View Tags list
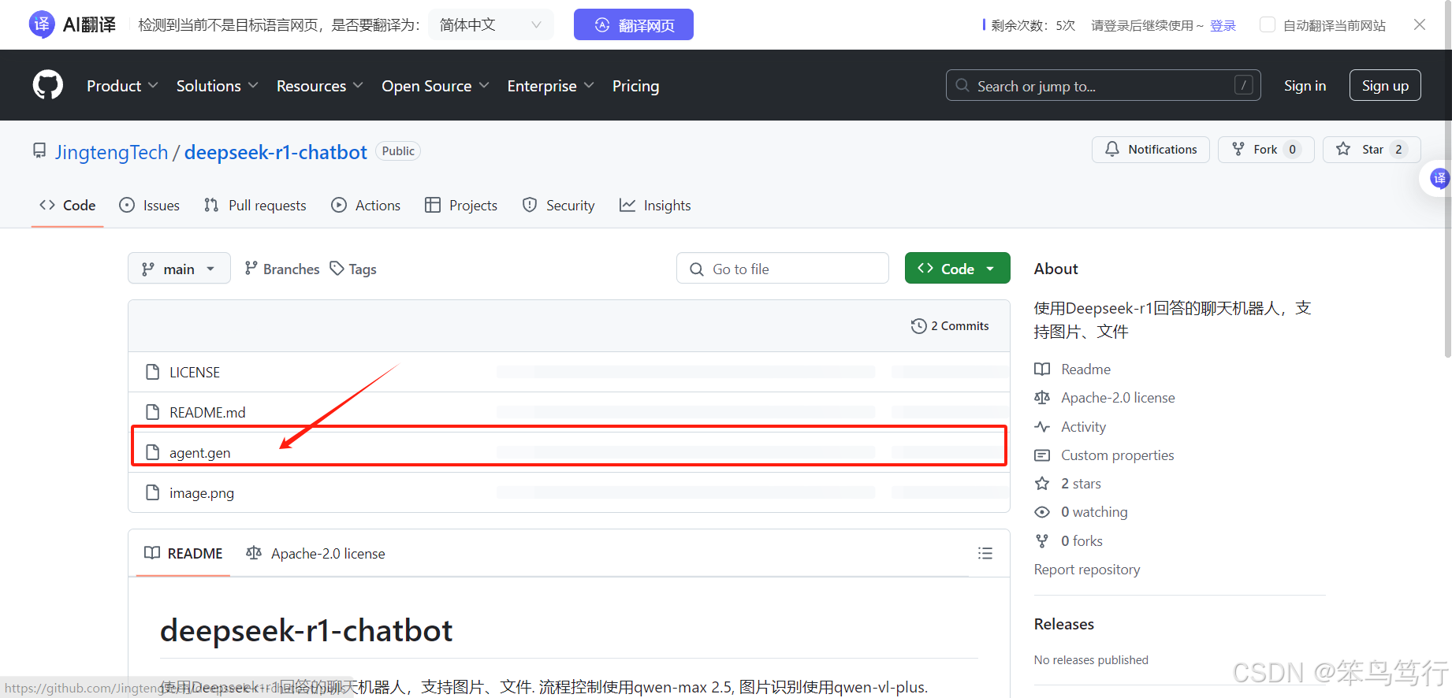 point(353,269)
